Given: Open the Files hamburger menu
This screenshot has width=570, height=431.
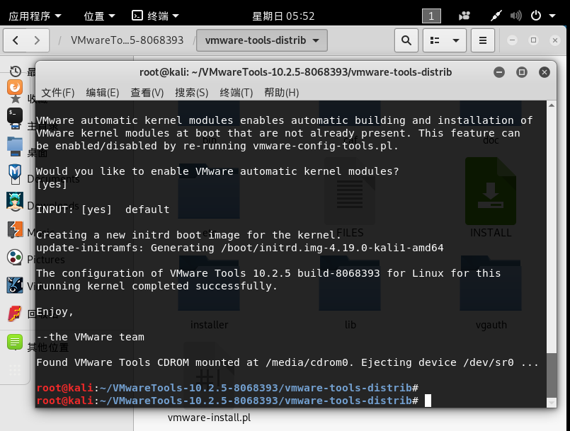Looking at the screenshot, I should pos(482,40).
